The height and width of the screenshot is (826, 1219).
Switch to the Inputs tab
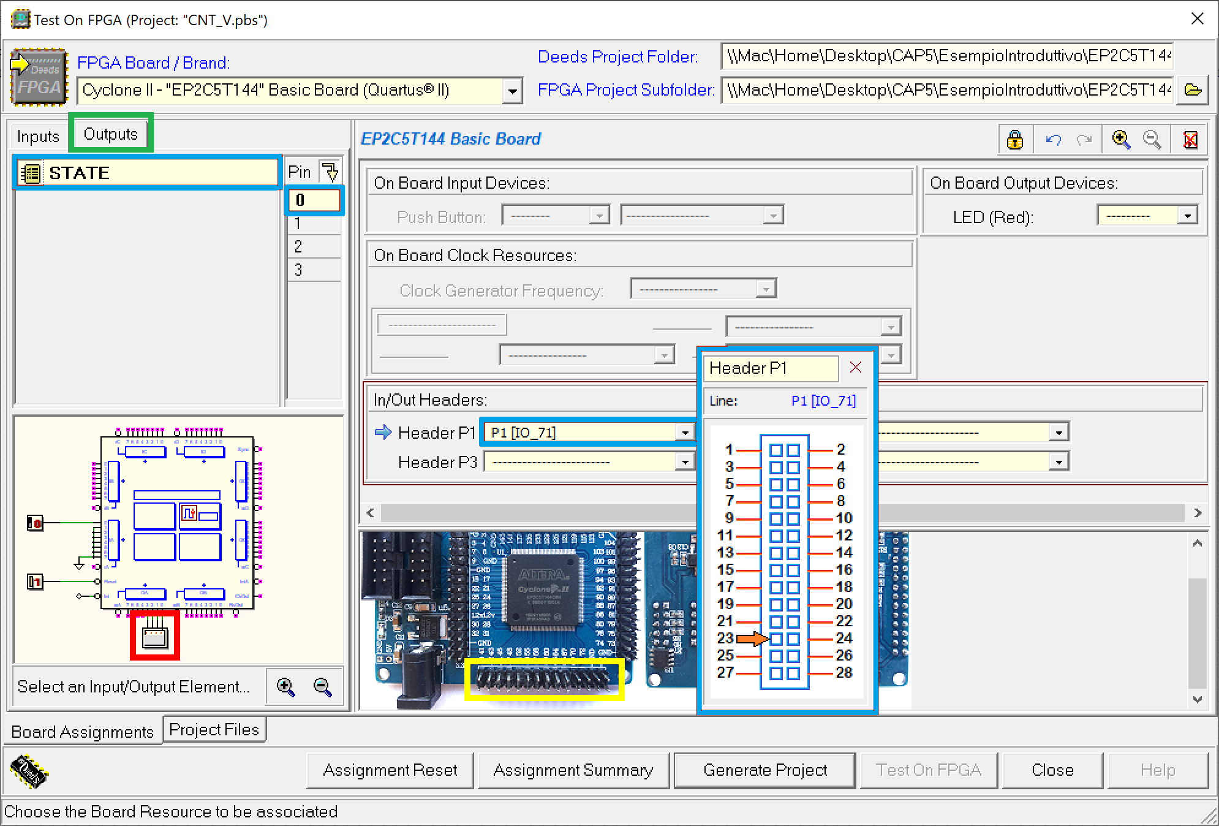[38, 136]
